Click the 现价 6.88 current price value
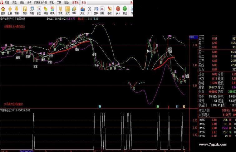 click(215, 74)
